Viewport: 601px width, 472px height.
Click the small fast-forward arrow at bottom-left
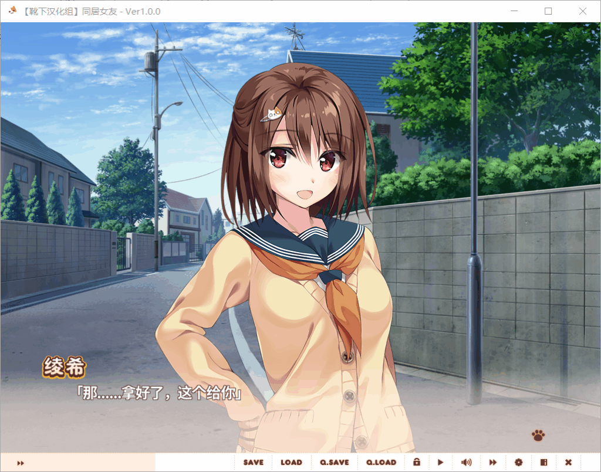click(21, 463)
